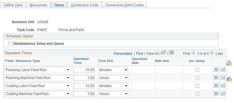234x103 pixels.
Task: Open Costing Labor Fixed Run type dropdown
Action: click(37, 86)
